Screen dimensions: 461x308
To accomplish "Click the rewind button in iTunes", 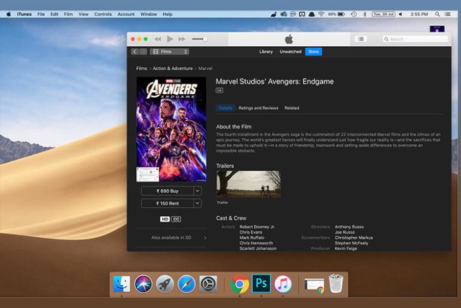I will click(x=158, y=39).
